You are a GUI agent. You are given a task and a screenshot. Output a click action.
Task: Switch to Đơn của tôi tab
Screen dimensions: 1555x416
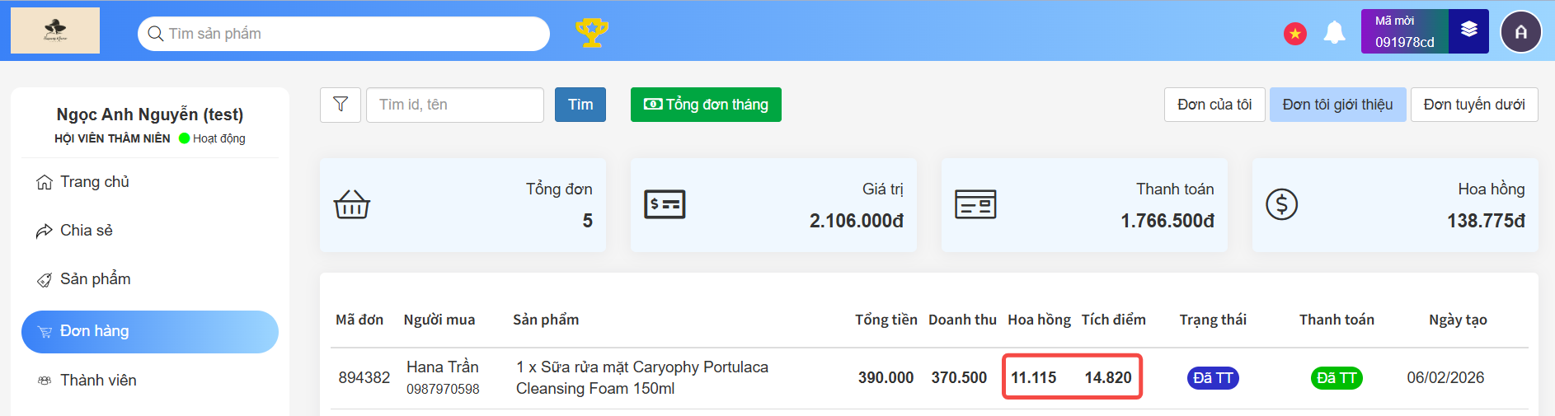(x=1214, y=105)
